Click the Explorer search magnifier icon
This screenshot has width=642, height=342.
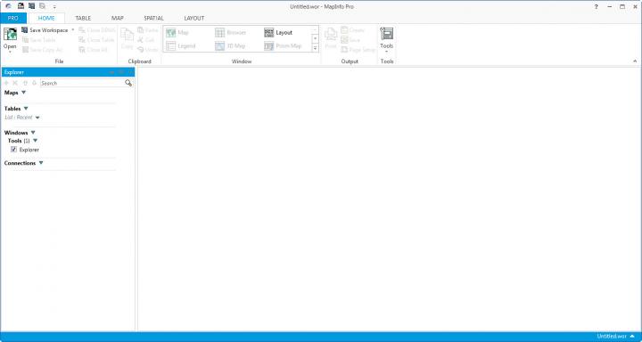pos(128,83)
